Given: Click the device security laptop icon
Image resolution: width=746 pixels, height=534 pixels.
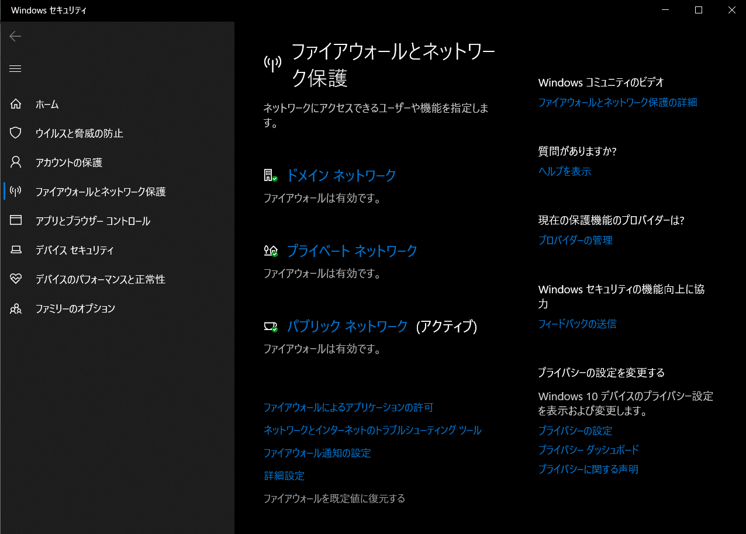Looking at the screenshot, I should (x=16, y=250).
